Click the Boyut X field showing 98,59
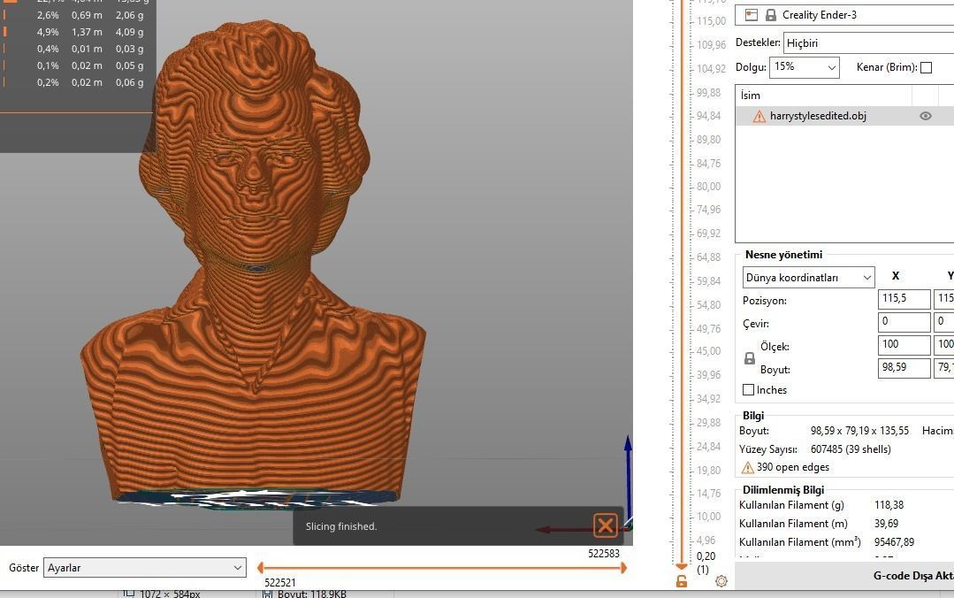 tap(904, 368)
